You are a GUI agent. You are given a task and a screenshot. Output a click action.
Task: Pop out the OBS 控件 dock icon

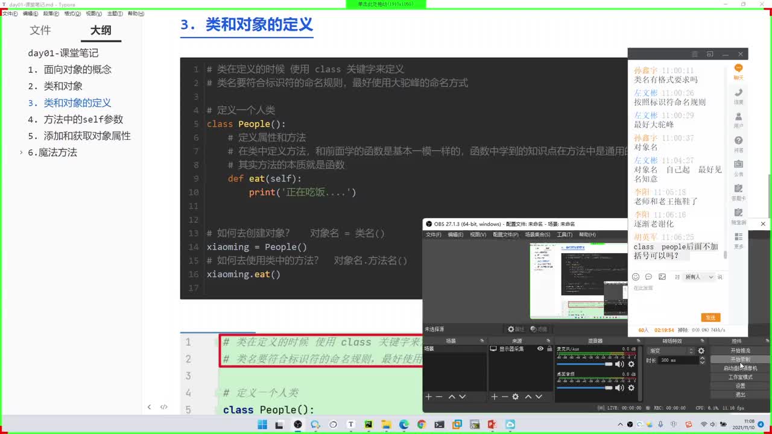click(x=766, y=341)
